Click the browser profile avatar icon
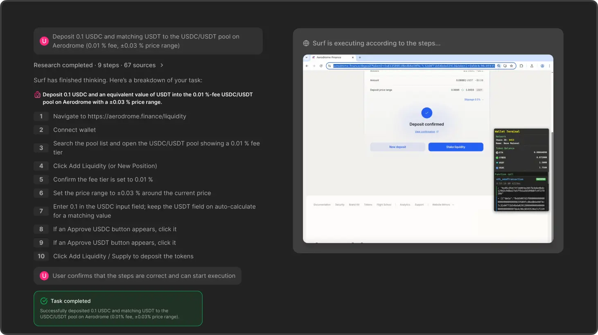Screen dimensions: 598x335 point(542,66)
